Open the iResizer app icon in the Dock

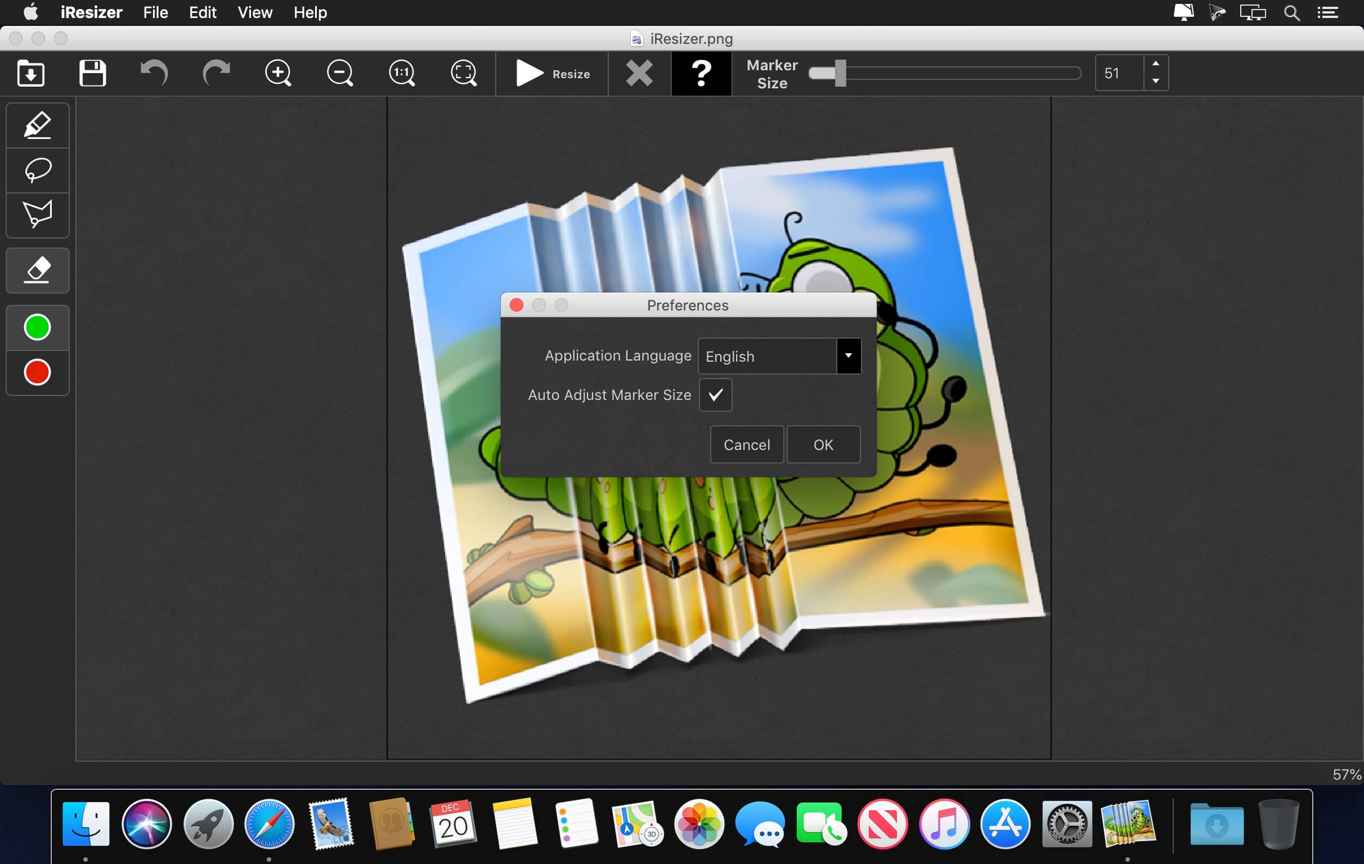click(1128, 824)
